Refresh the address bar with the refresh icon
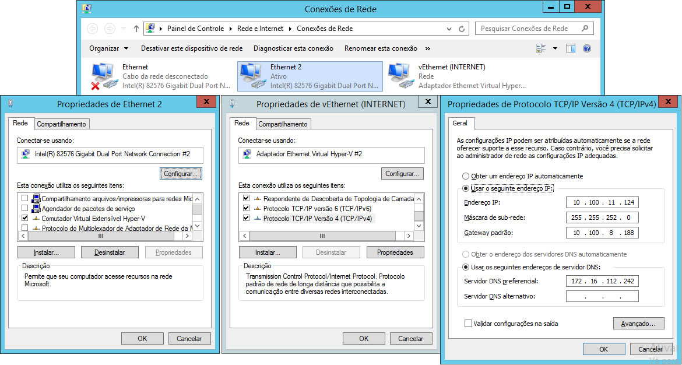 coord(462,28)
